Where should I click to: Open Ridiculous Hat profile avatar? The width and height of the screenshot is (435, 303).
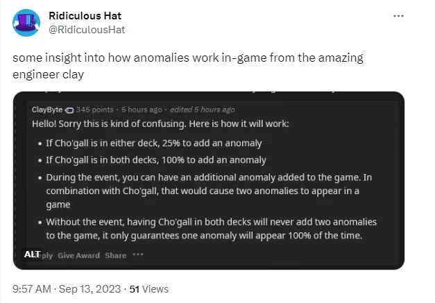26,23
